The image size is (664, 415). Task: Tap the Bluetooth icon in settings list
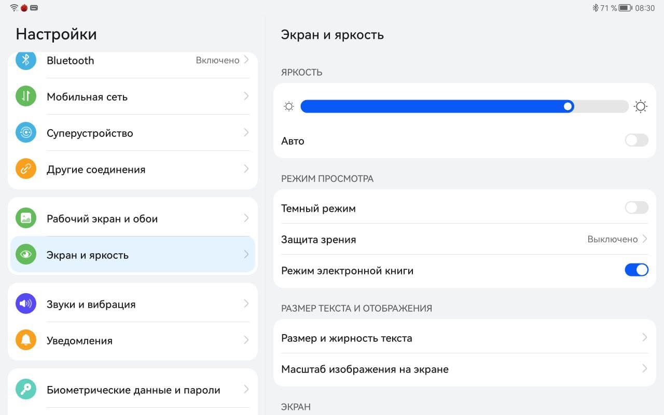point(25,60)
